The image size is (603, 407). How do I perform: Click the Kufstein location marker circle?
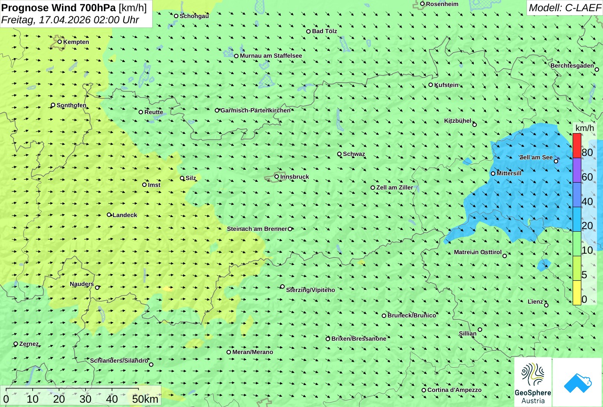click(430, 85)
